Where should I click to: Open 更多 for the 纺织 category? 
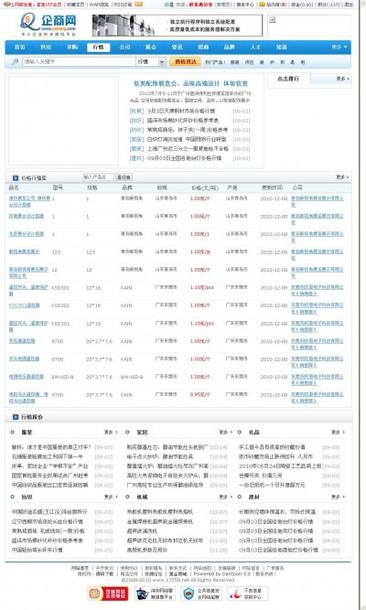(x=111, y=497)
